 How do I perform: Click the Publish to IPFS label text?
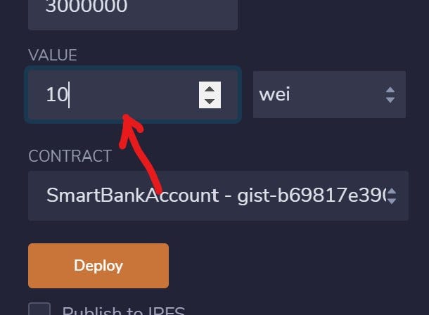(124, 311)
